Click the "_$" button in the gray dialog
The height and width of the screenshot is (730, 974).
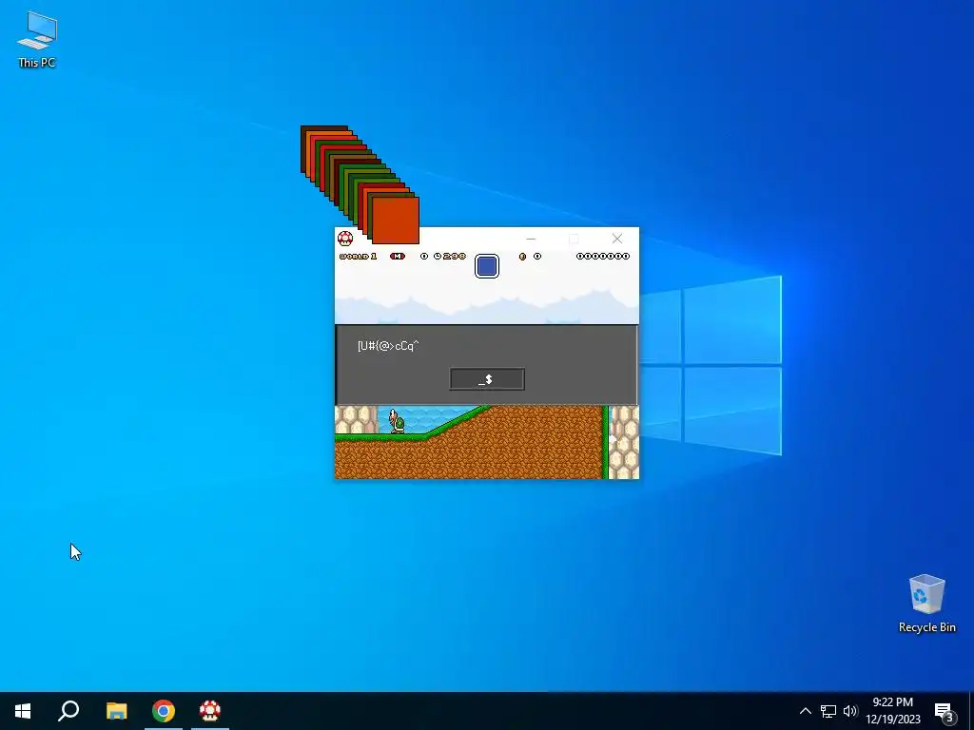[x=487, y=379]
